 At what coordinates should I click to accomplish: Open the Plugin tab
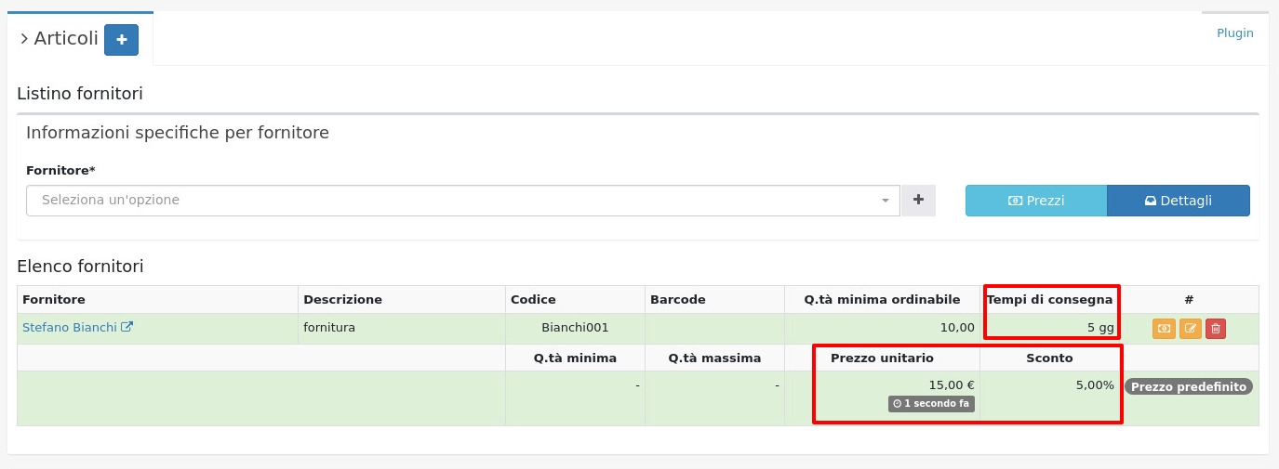pyautogui.click(x=1234, y=33)
